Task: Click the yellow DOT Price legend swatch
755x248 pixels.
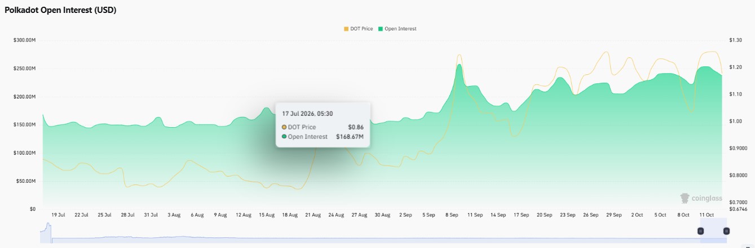Action: pos(346,29)
